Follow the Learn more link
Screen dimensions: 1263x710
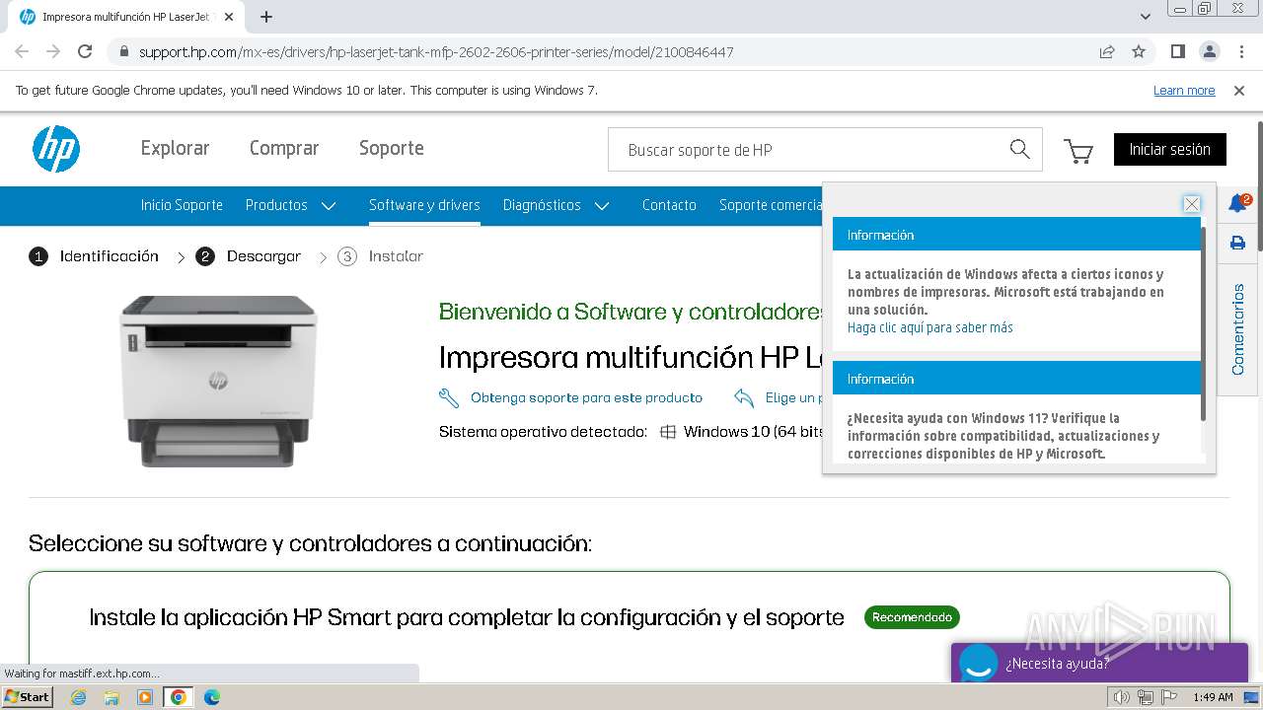pyautogui.click(x=1184, y=90)
